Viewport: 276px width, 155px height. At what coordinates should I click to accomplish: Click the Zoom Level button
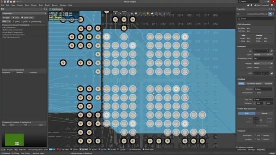pyautogui.click(x=27, y=18)
